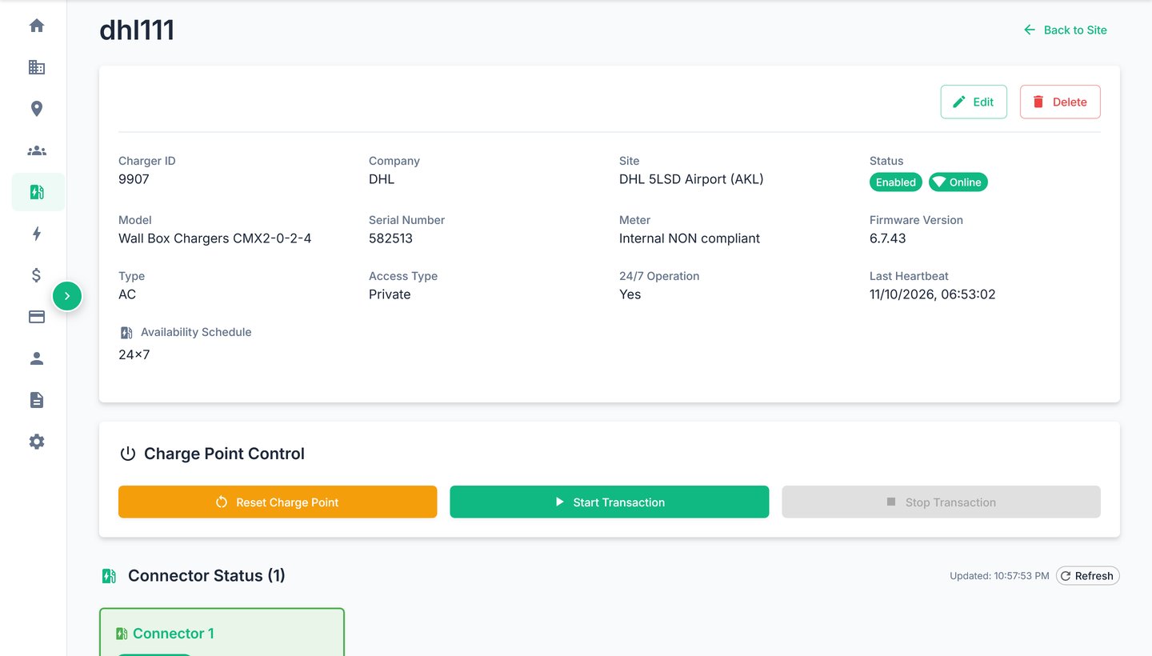Open the lightning bolt sessions icon
The image size is (1152, 656).
37,234
